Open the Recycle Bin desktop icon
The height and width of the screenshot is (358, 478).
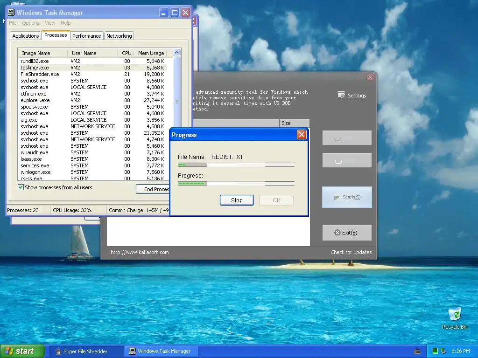455,318
